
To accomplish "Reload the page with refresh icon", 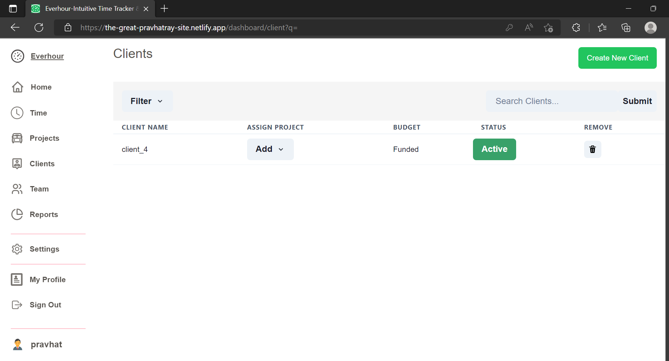I will (x=39, y=28).
